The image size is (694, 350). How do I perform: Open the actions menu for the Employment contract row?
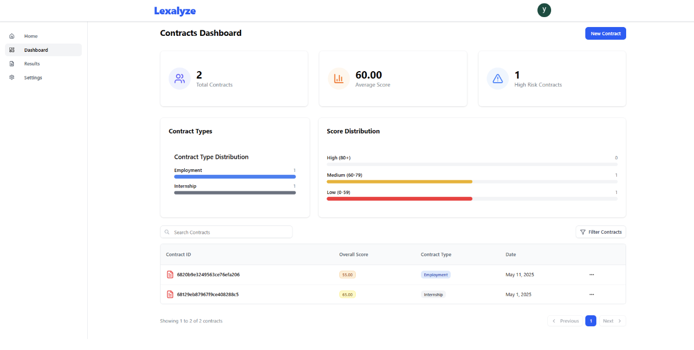point(591,274)
